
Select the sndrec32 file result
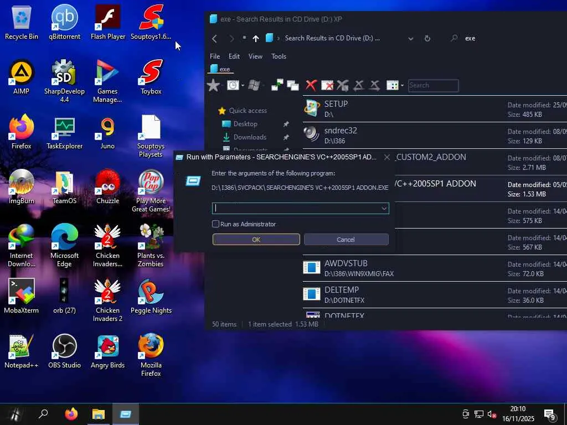(x=435, y=136)
